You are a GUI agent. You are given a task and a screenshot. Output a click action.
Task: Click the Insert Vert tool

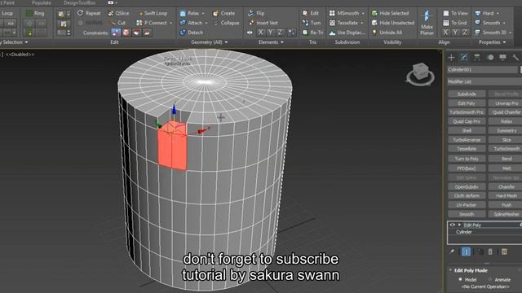263,23
